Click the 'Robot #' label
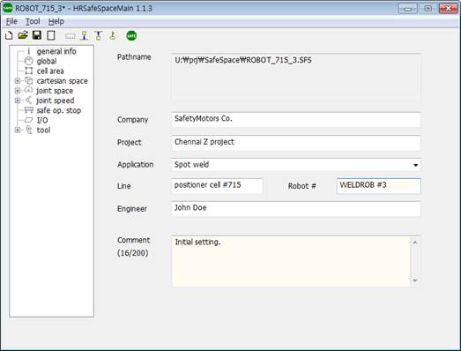Image resolution: width=461 pixels, height=351 pixels. point(302,186)
